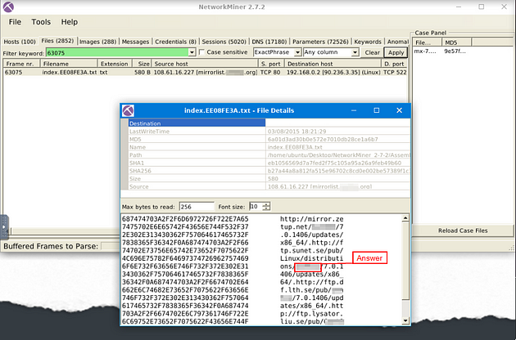Open the Help menu
Image resolution: width=516 pixels, height=340 pixels.
tap(70, 22)
